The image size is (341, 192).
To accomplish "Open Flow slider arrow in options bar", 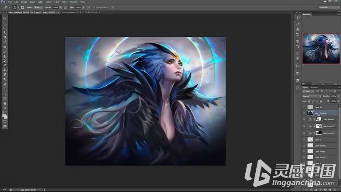I will click(83, 7).
